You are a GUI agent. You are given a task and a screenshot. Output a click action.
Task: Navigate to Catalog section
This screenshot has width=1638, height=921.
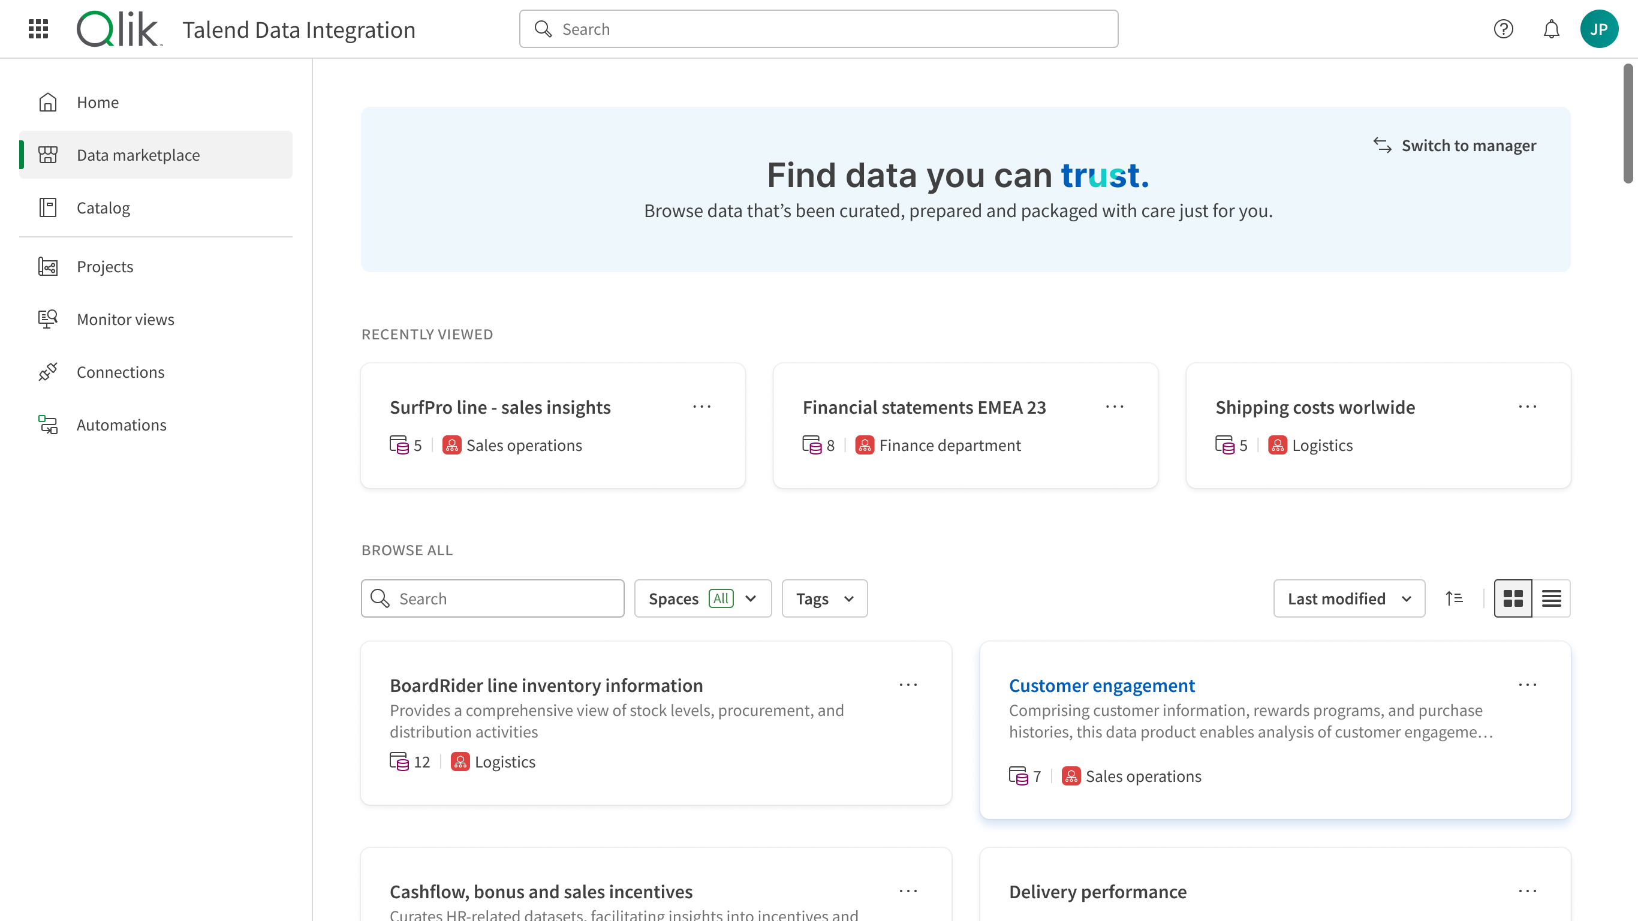click(x=103, y=207)
